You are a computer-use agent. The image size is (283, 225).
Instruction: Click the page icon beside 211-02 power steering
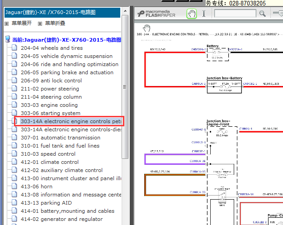[14, 89]
